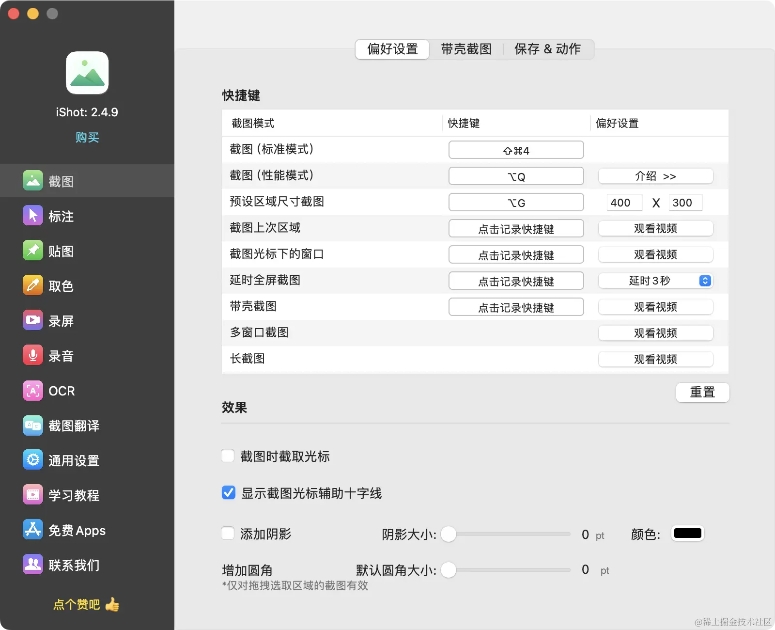
Task: Open the 录音 audio recording sidebar icon
Action: [x=33, y=355]
